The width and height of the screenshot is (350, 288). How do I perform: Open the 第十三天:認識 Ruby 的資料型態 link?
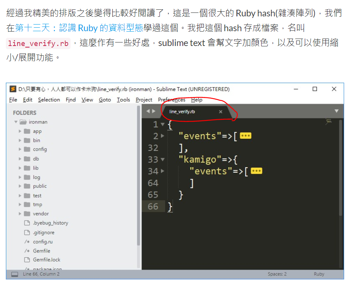coord(79,28)
